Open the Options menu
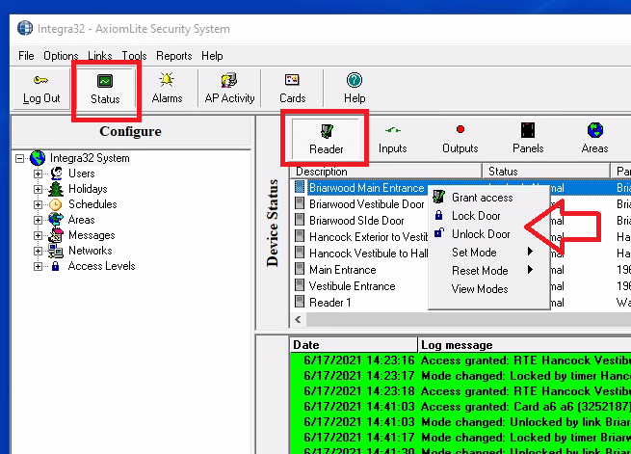631x454 pixels. pyautogui.click(x=61, y=56)
